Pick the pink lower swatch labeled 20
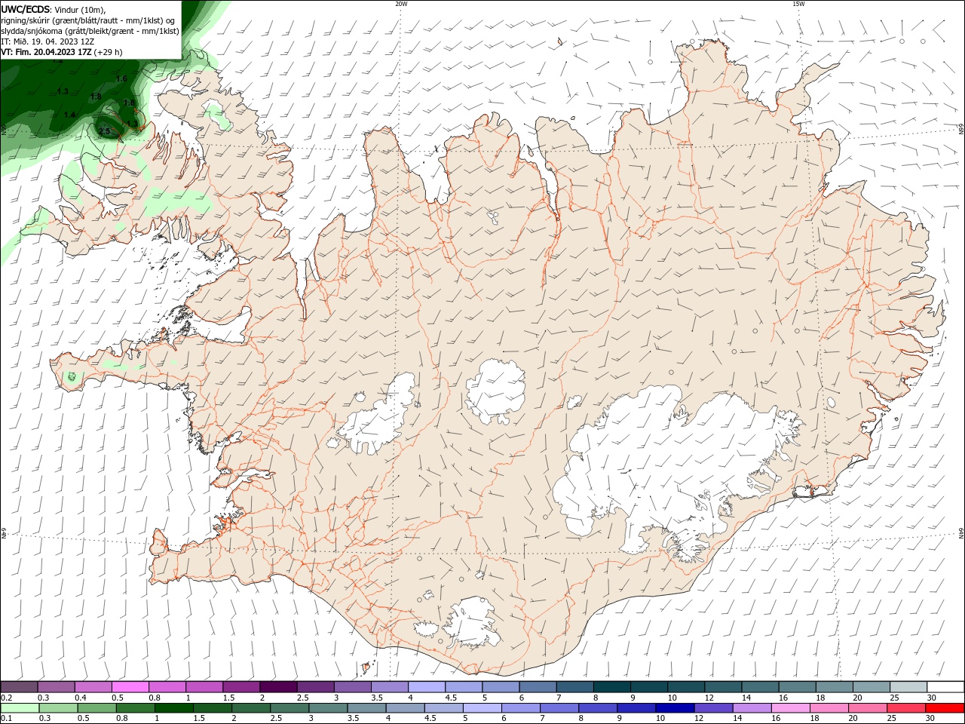Image resolution: width=965 pixels, height=724 pixels. point(867,708)
